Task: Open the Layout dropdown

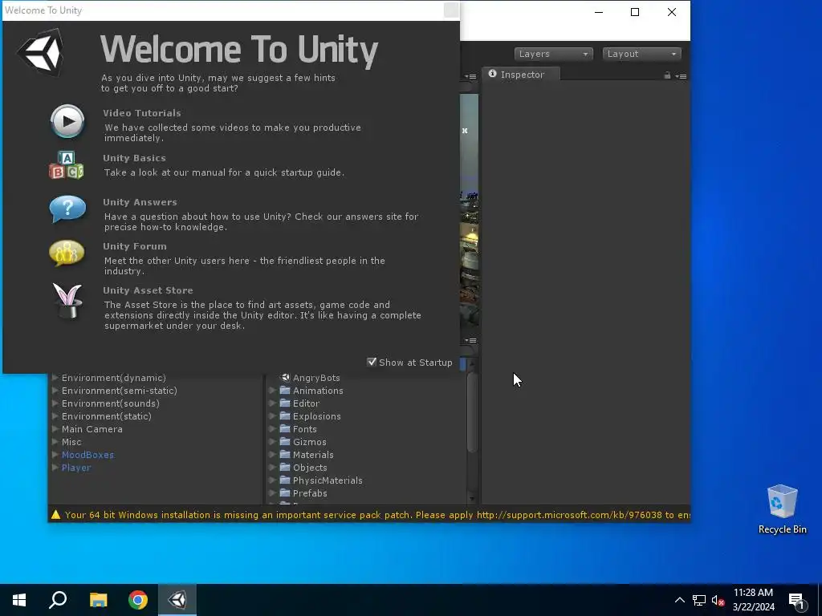Action: tap(641, 54)
